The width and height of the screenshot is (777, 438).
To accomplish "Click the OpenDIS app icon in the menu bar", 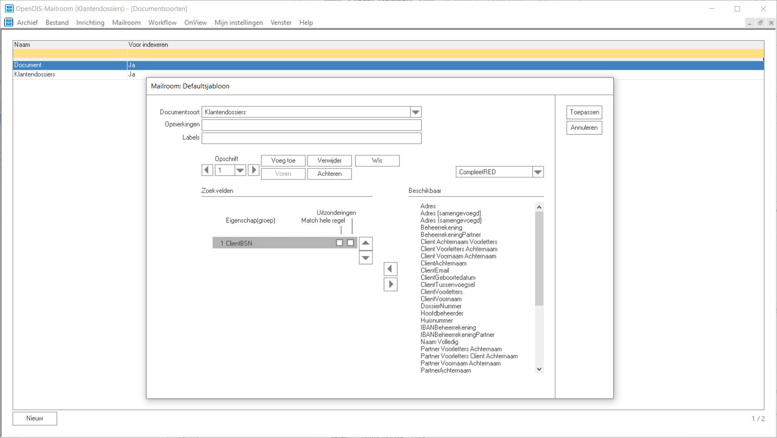I will click(9, 22).
